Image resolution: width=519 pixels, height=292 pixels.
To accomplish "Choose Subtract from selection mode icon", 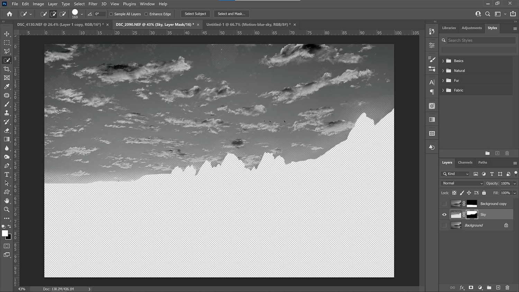I will click(63, 14).
